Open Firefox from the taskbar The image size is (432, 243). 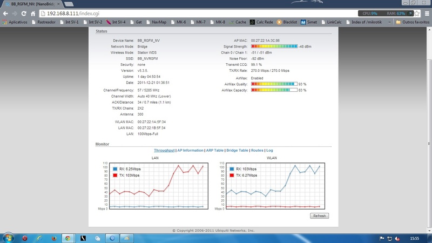pyautogui.click(x=54, y=238)
